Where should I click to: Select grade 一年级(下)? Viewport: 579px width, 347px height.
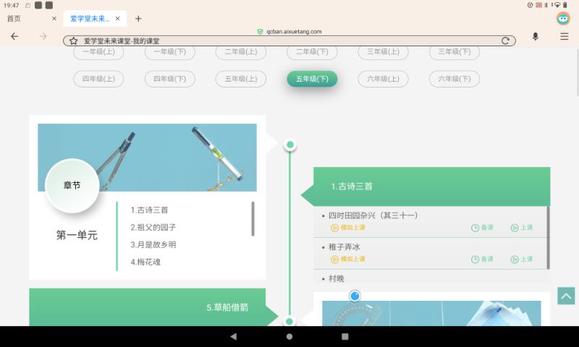point(170,51)
